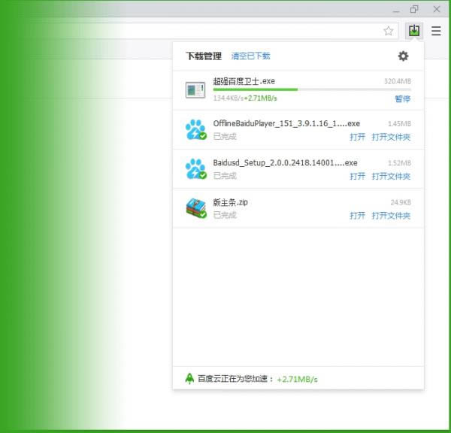Click the download manager toolbar icon
Screen dimensions: 451x433
413,31
